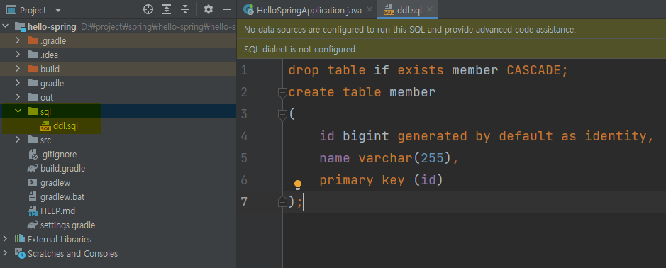Click the Select Opened File locate icon

click(148, 9)
